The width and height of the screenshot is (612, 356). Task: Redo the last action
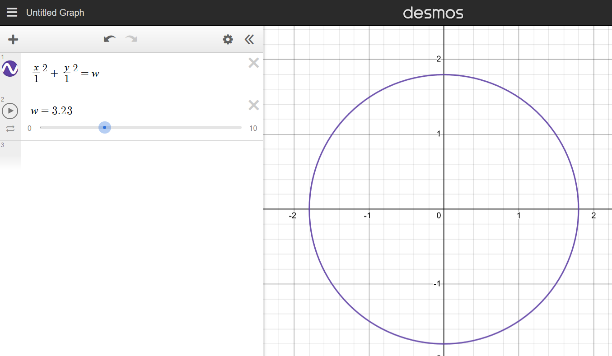pos(131,39)
